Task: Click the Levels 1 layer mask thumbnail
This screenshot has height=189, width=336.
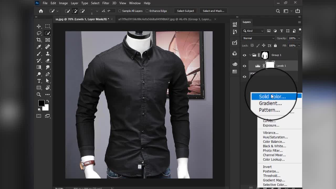Action: (270, 65)
